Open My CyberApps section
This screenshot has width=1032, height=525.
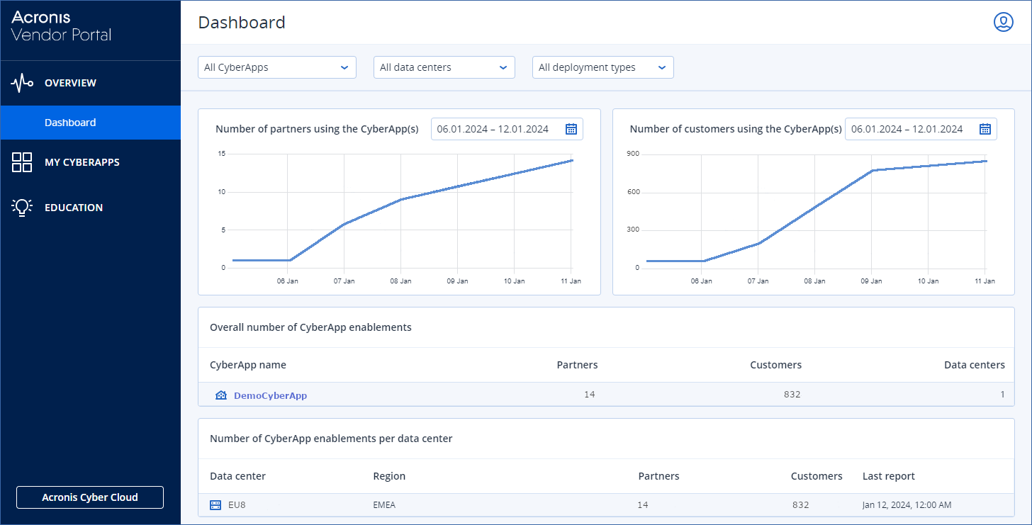pos(90,162)
